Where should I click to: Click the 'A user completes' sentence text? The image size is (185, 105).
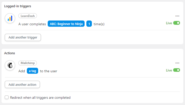[x=32, y=24]
